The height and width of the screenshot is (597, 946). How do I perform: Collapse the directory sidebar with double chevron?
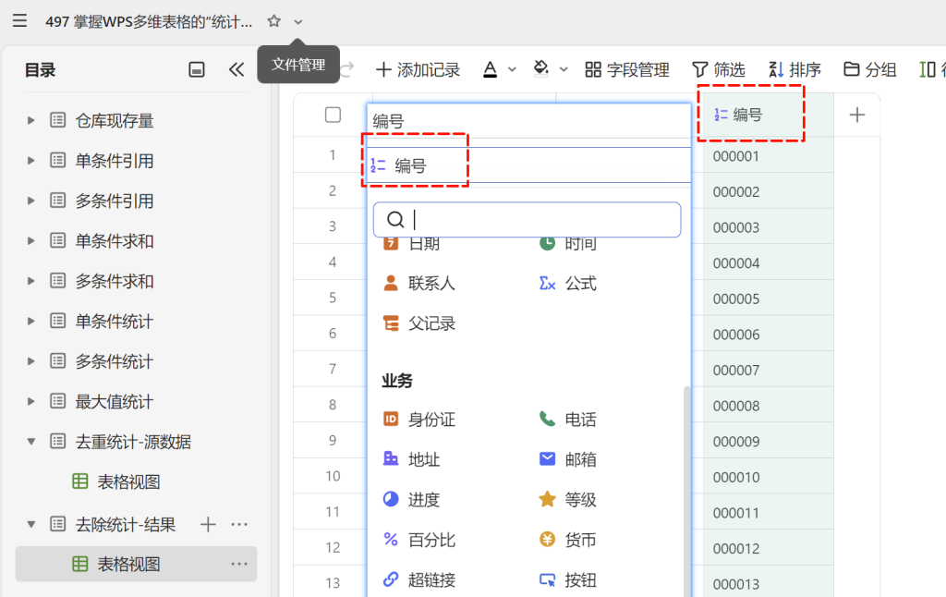tap(236, 70)
